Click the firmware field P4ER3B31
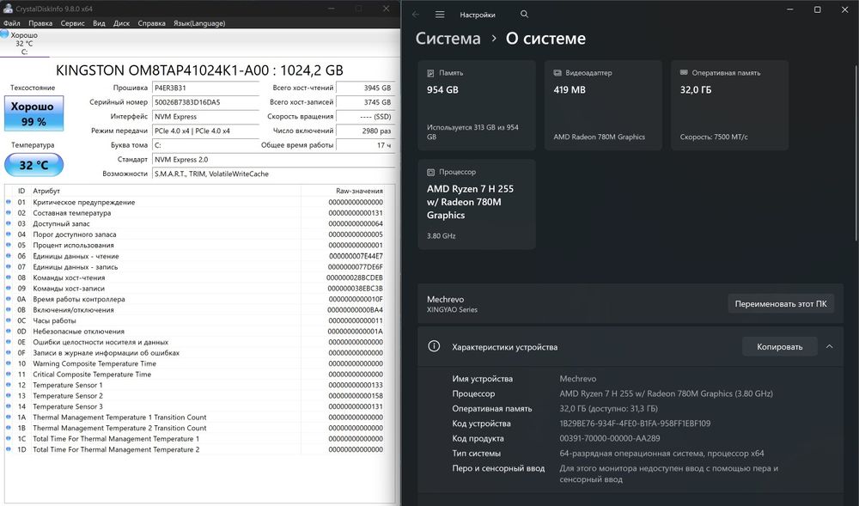The width and height of the screenshot is (859, 506). tap(205, 88)
